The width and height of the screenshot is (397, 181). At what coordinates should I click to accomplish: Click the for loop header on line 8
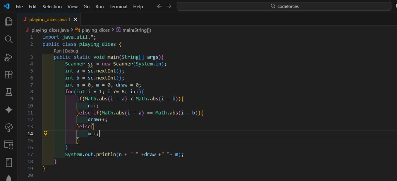(x=105, y=92)
